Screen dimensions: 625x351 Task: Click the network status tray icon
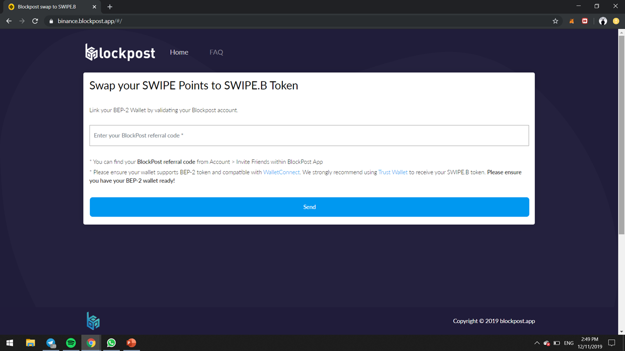(x=547, y=343)
